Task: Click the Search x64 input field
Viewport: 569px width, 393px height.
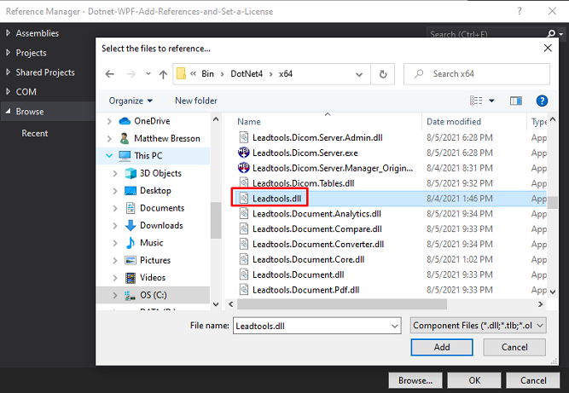Action: point(477,74)
